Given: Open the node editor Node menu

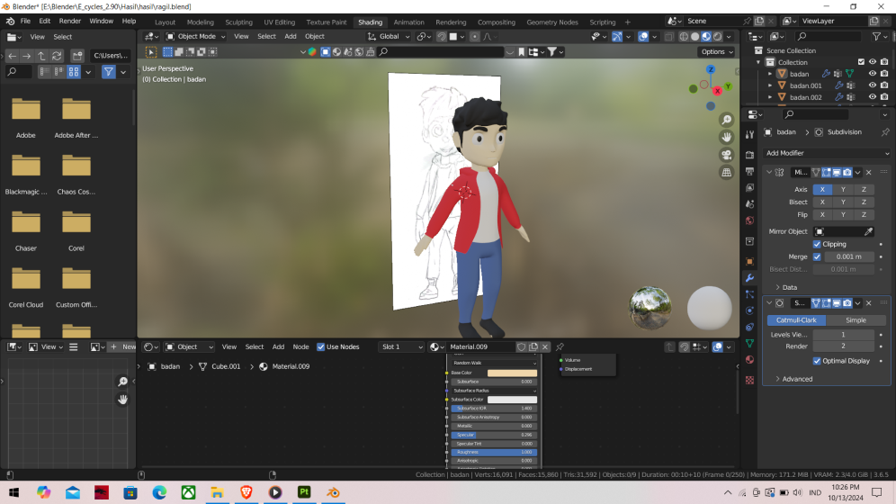Looking at the screenshot, I should [300, 346].
